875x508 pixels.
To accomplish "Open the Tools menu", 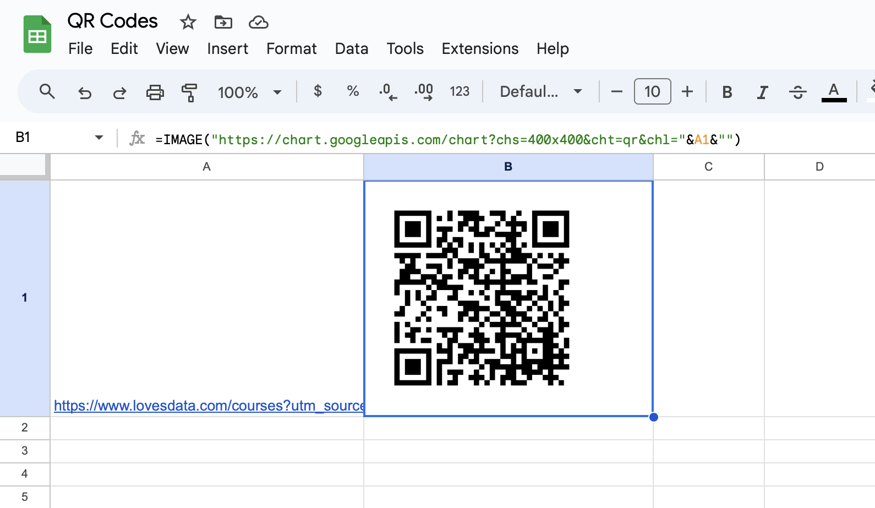I will pyautogui.click(x=405, y=48).
